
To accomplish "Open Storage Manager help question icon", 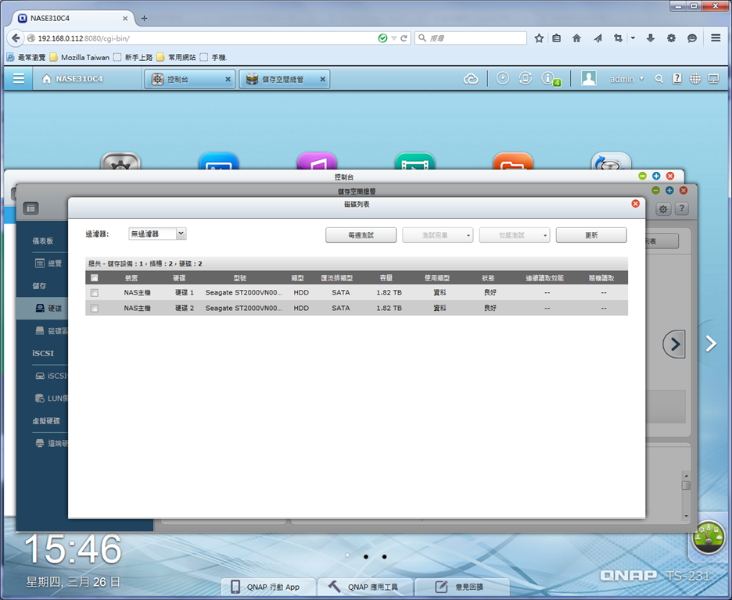I will point(682,209).
